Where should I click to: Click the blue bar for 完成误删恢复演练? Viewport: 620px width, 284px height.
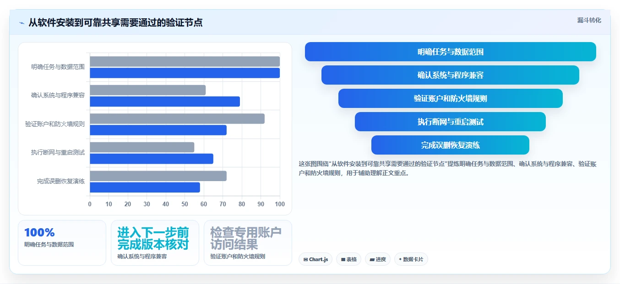[145, 187]
